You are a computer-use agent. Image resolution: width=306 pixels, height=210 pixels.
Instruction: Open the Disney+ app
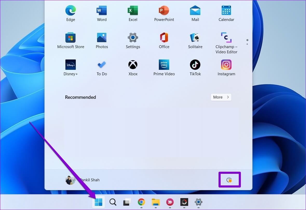click(70, 68)
